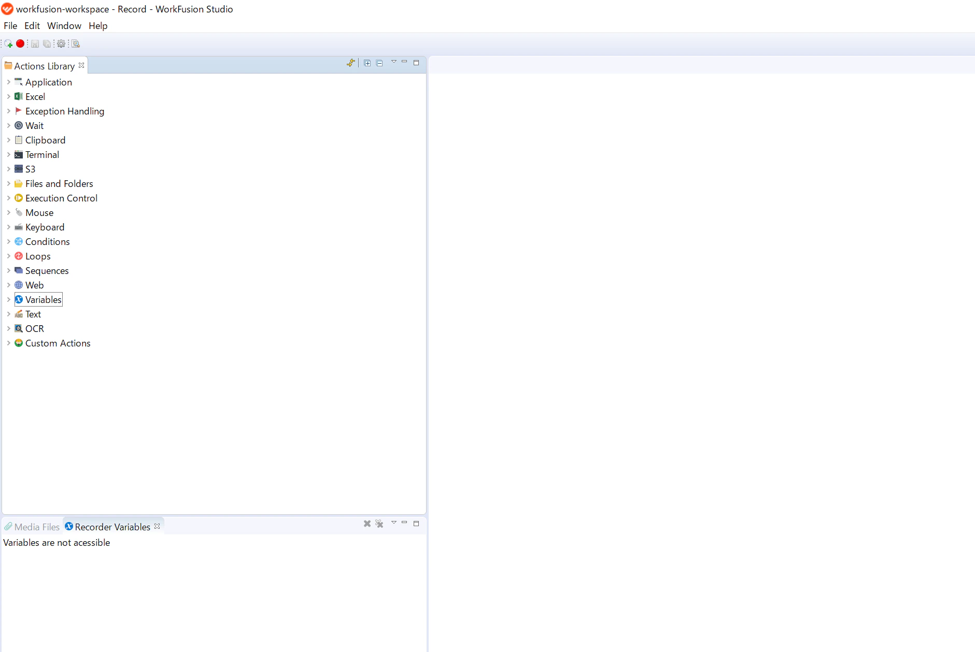This screenshot has height=652, width=975.
Task: Expand the Variables category arrow
Action: coord(9,299)
